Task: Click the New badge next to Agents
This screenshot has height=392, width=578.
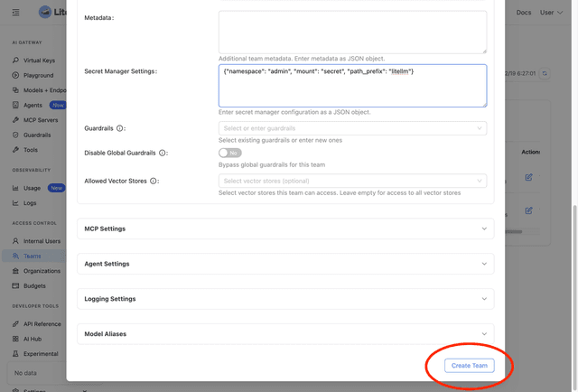Action: tap(58, 105)
